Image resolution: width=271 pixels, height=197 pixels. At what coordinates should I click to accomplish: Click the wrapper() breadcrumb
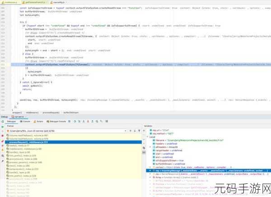pyautogui.click(x=17, y=113)
